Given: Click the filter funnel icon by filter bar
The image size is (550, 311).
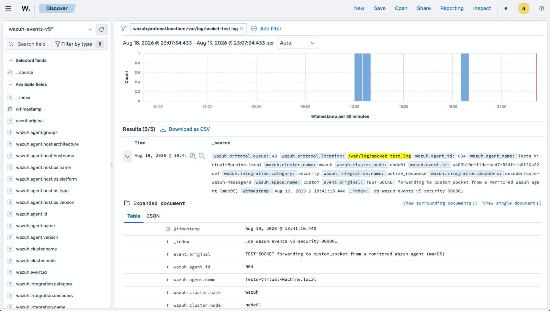Looking at the screenshot, I should point(123,29).
